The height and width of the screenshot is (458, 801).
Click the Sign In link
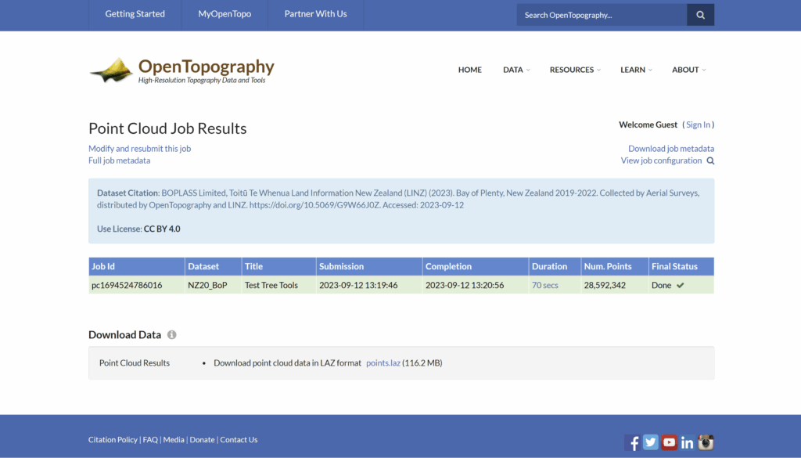(x=699, y=124)
